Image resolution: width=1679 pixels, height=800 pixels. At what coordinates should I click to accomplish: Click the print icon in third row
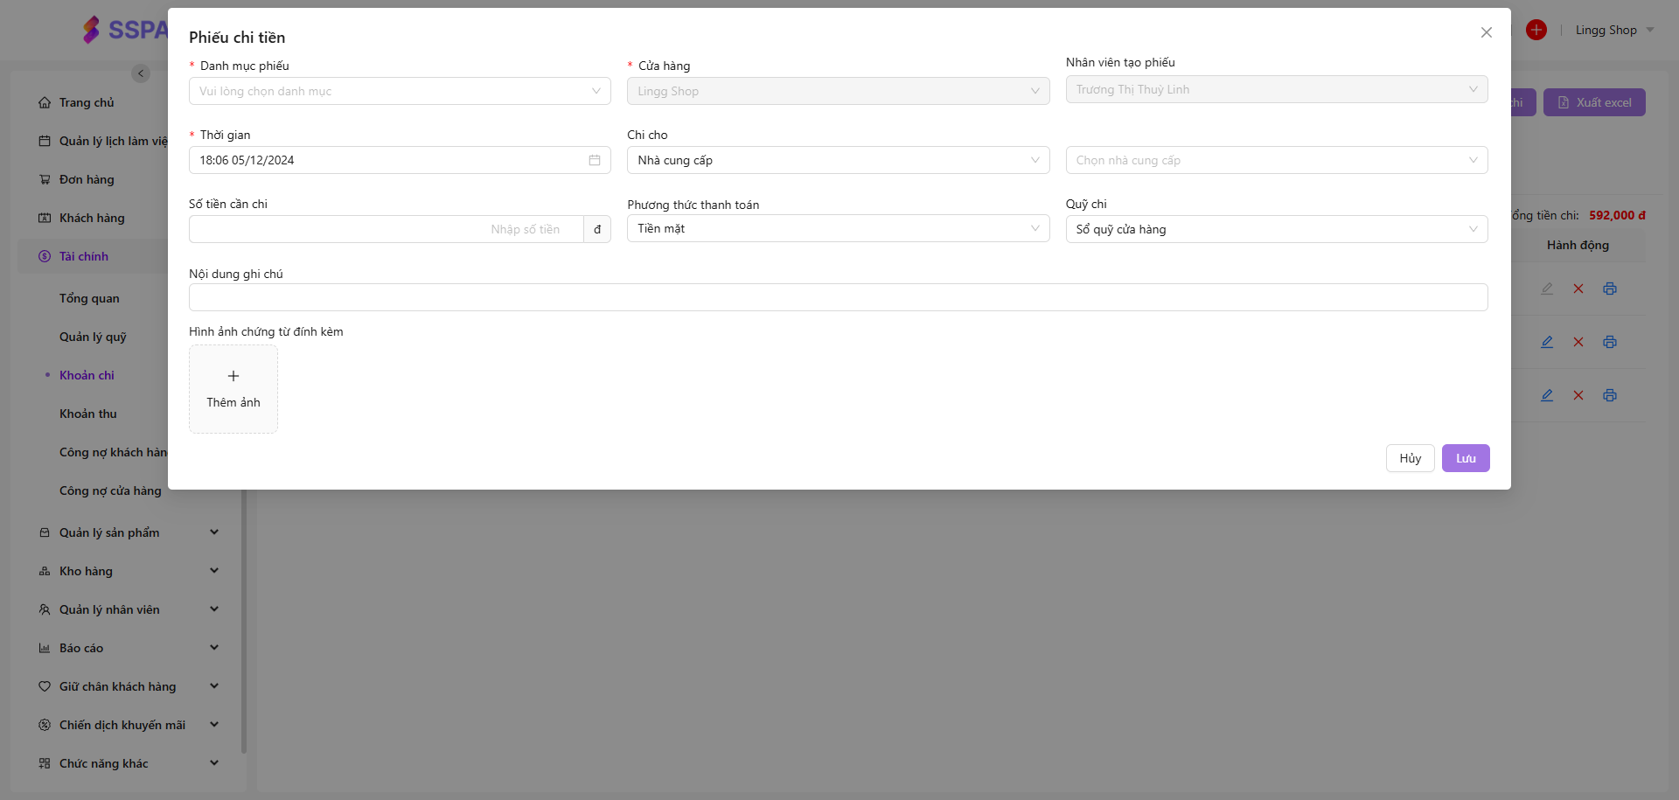1610,395
